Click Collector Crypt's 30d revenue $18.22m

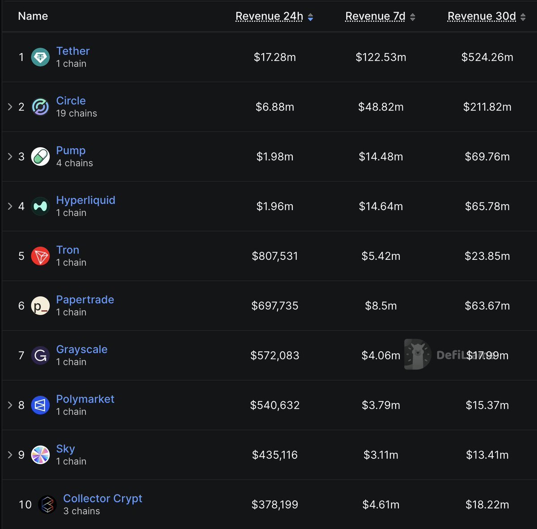(487, 505)
